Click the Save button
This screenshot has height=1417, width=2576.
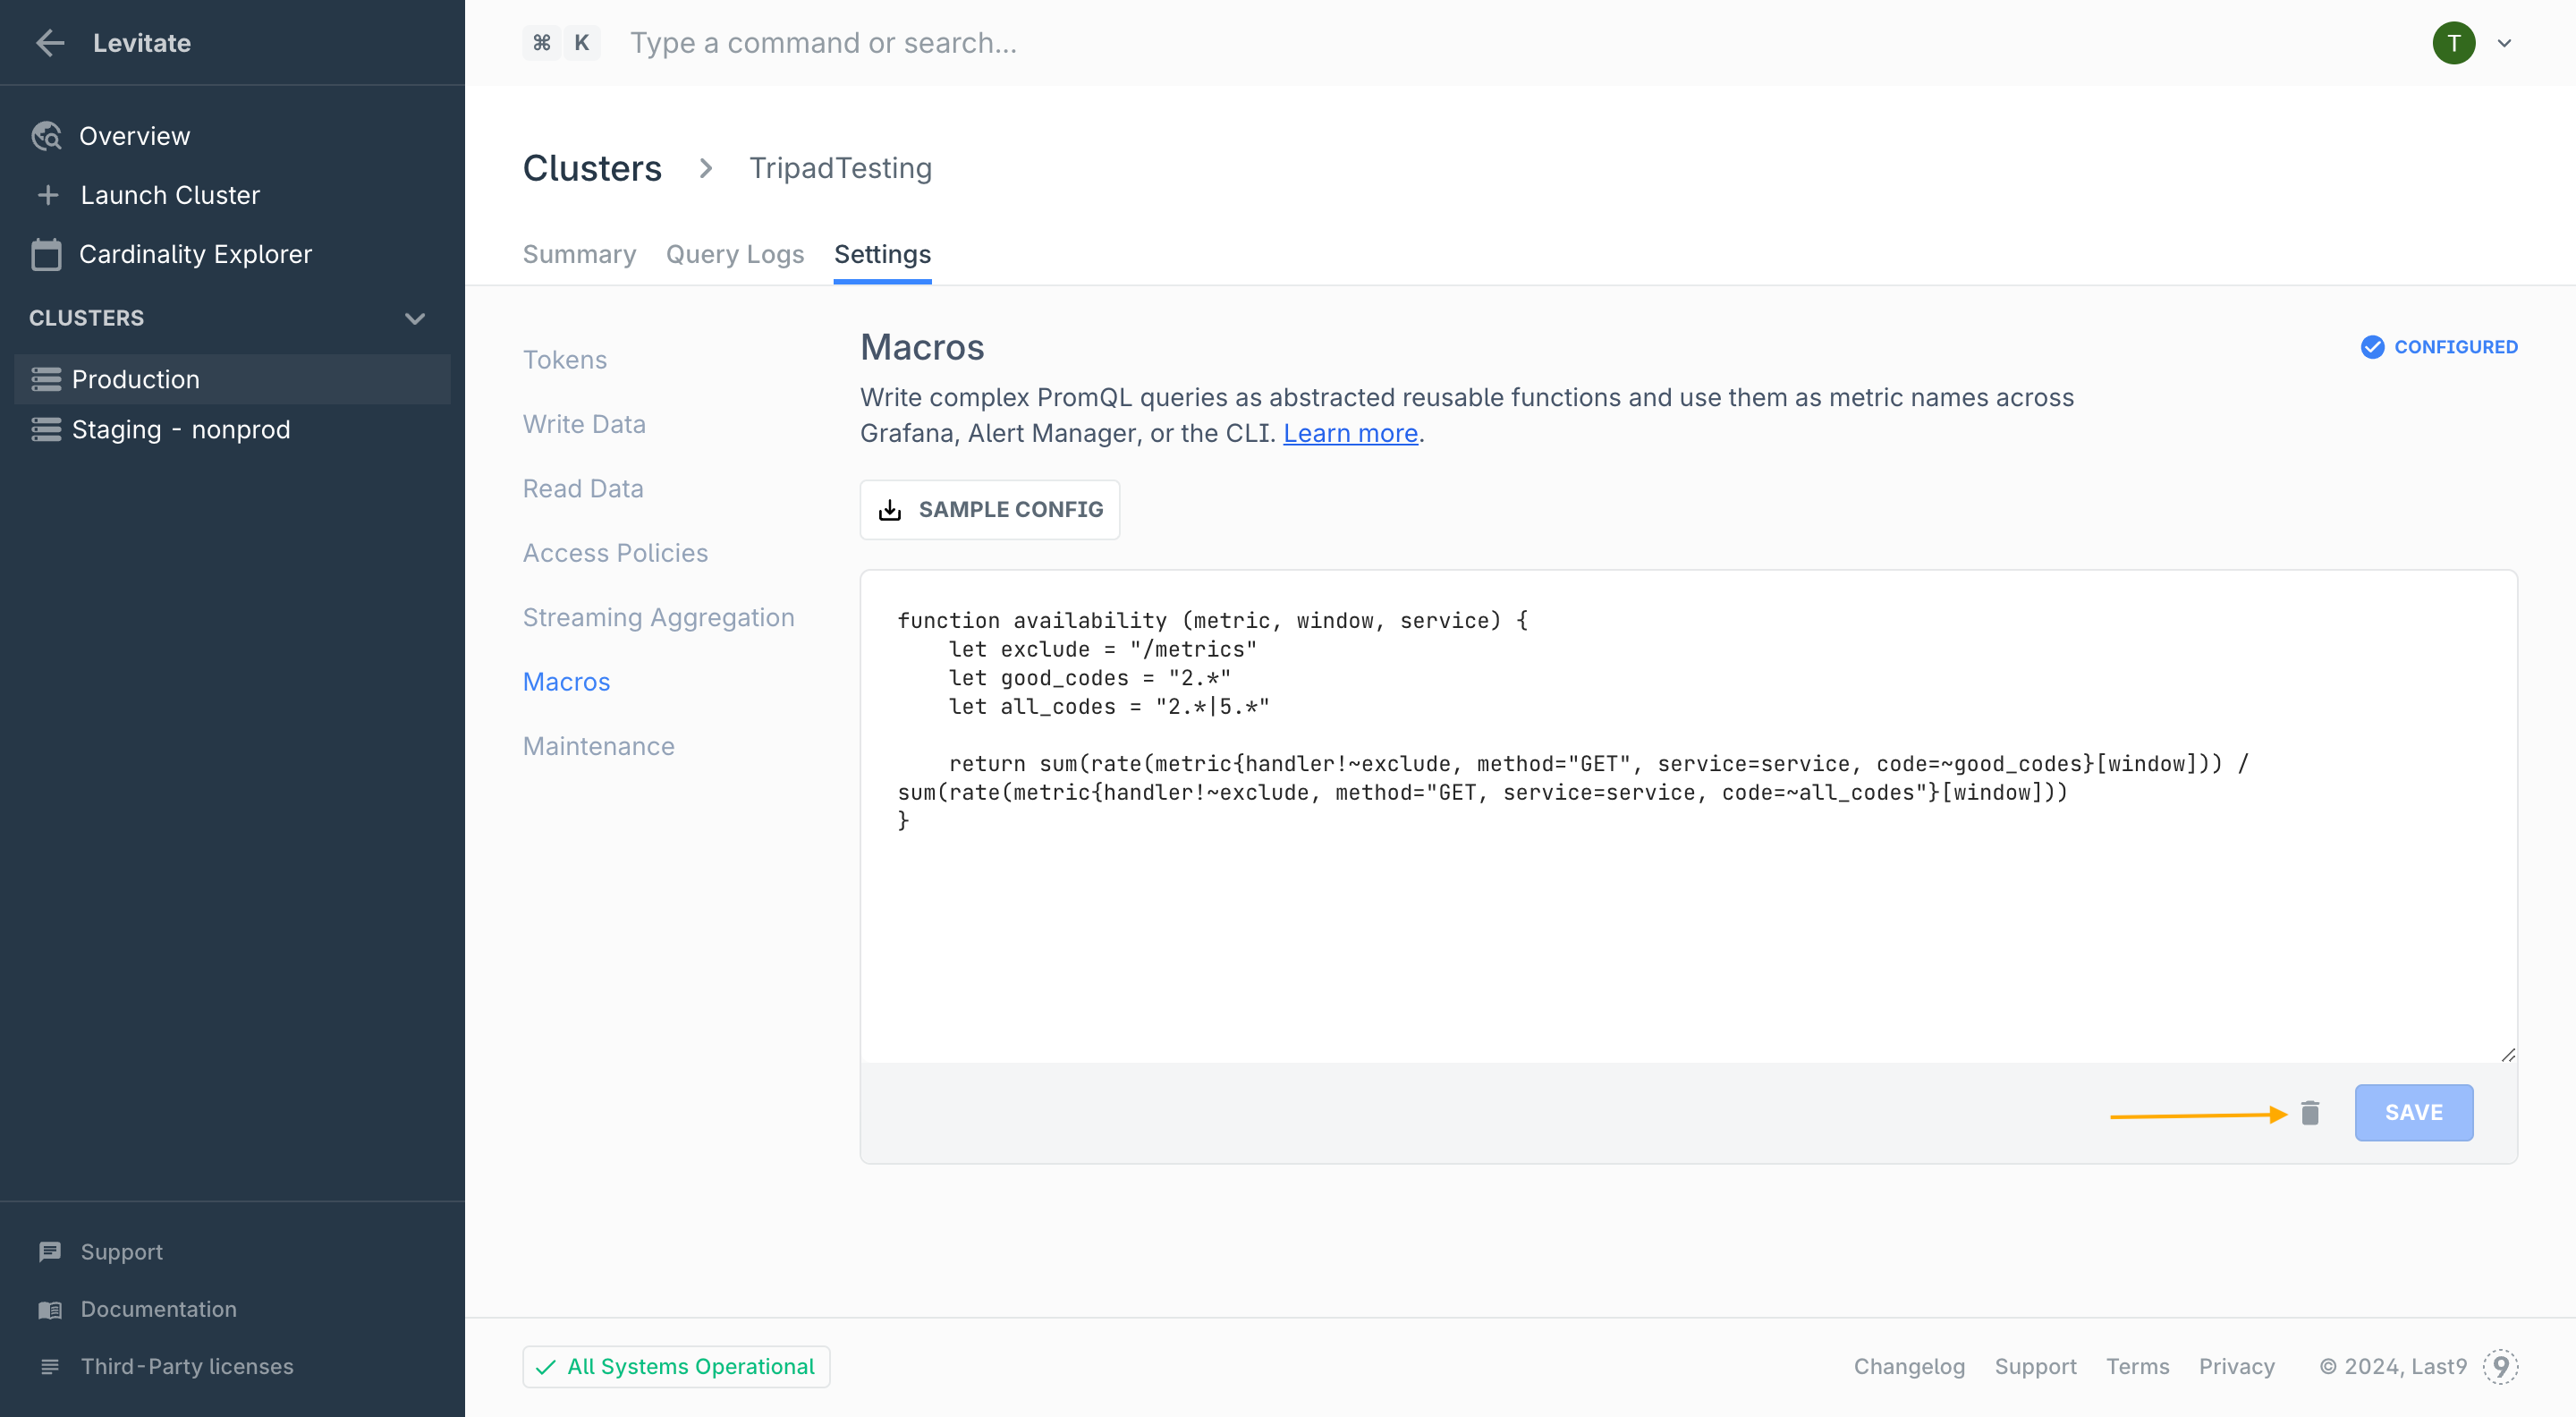(2414, 1112)
